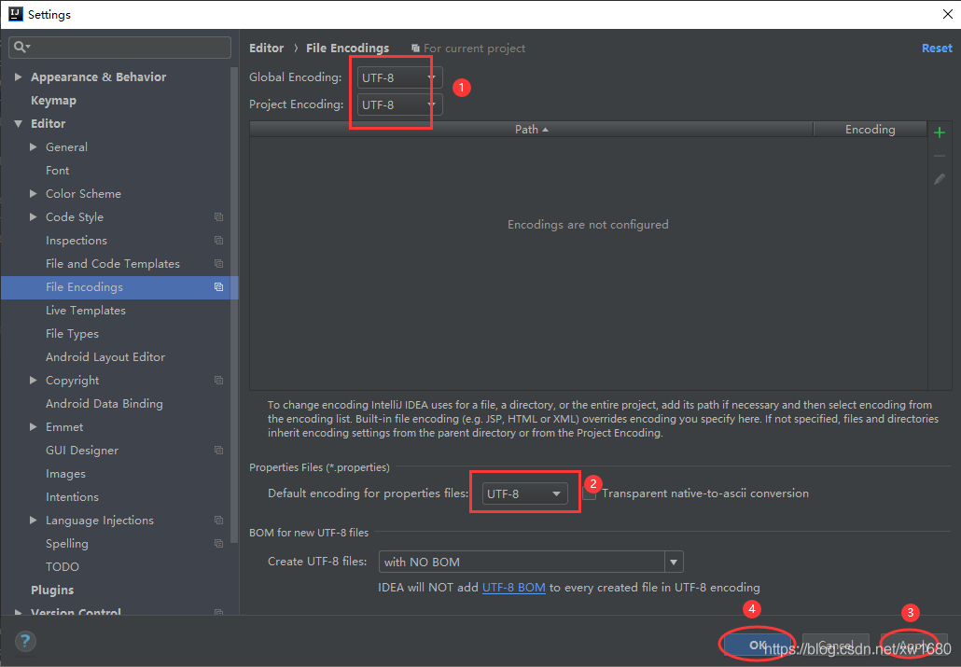Screen dimensions: 961x667
Task: Click the Editor breadcrumb
Action: click(x=267, y=48)
